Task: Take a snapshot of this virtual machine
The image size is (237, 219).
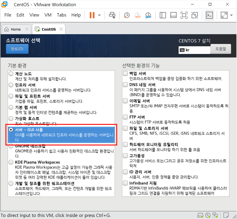Action: [127, 15]
